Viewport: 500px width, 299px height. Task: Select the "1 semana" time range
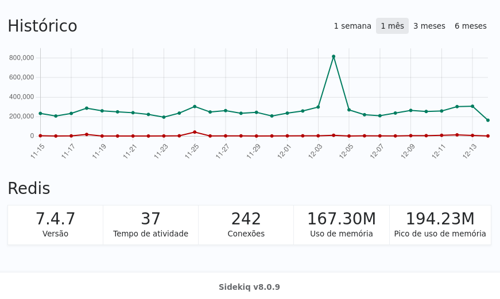352,26
